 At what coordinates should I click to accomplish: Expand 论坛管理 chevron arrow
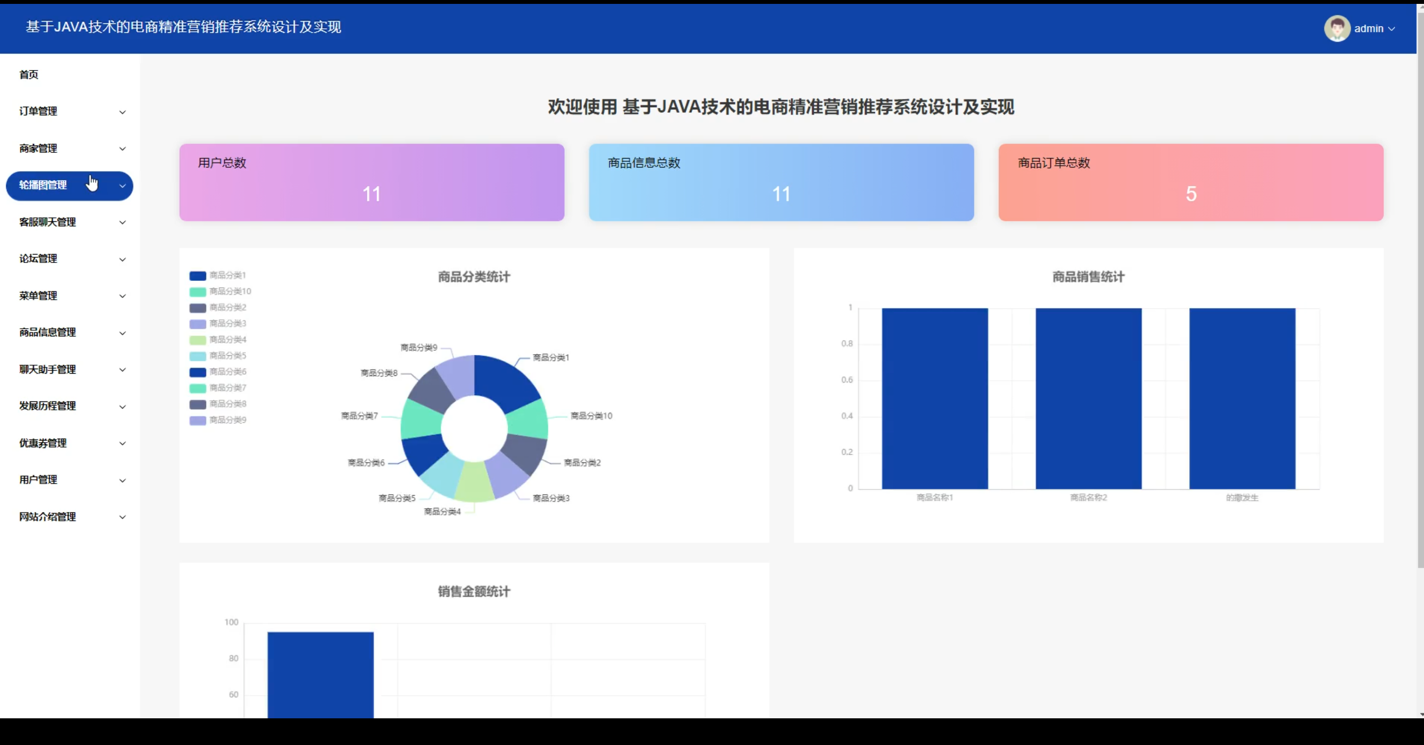pyautogui.click(x=122, y=259)
